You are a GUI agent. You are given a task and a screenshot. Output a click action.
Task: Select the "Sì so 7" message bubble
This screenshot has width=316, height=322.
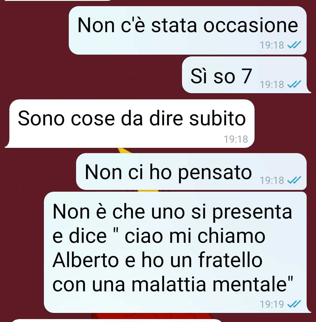pyautogui.click(x=246, y=75)
